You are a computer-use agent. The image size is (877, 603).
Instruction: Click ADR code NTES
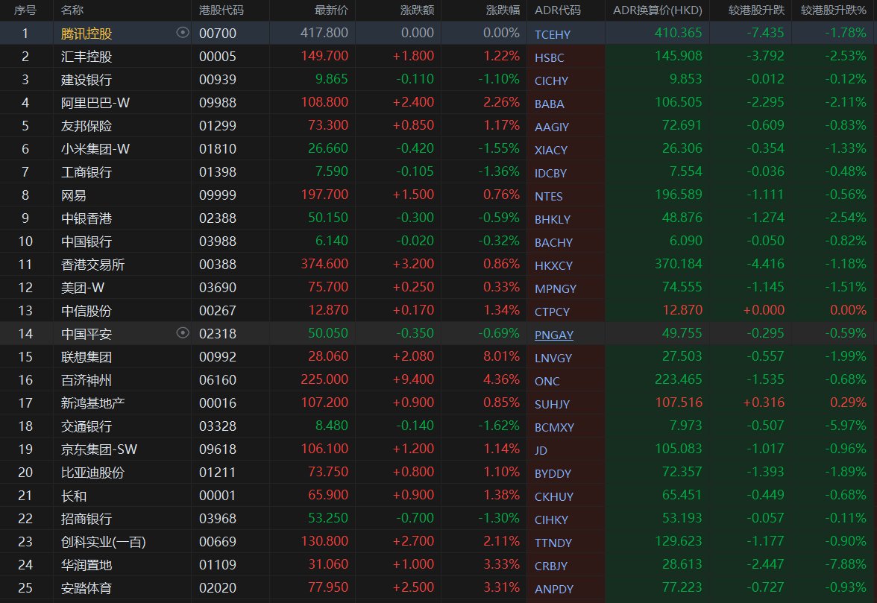(549, 196)
